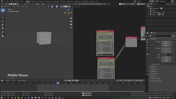
Task: Expand the Delta Transform panel
Action: (x=156, y=64)
